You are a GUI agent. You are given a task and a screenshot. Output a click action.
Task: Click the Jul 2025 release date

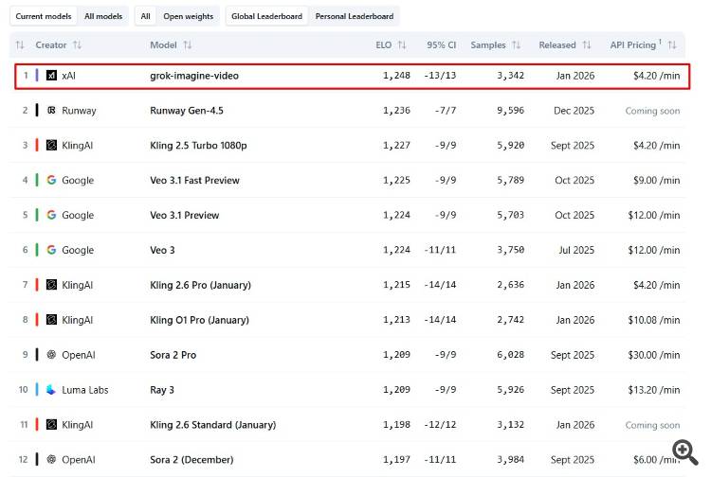pos(576,250)
